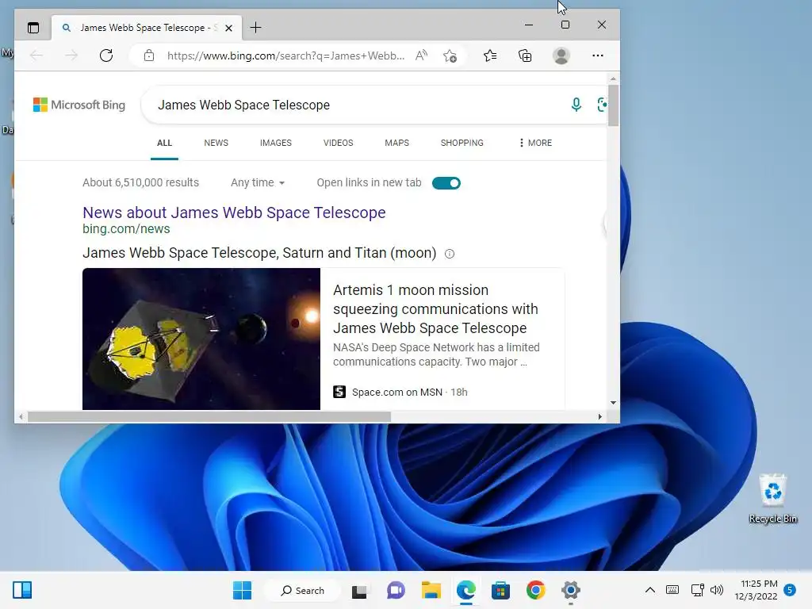Start voice search with microphone icon
The width and height of the screenshot is (812, 609).
[x=576, y=105]
